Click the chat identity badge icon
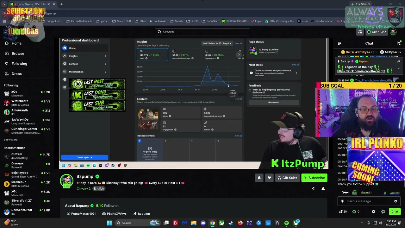The width and height of the screenshot is (405, 228). click(x=342, y=201)
